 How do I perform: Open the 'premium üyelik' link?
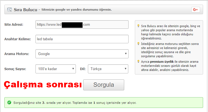click(x=162, y=62)
